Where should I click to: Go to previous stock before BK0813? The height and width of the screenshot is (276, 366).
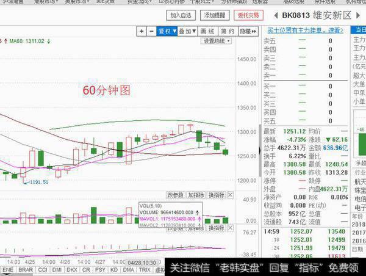[276, 16]
